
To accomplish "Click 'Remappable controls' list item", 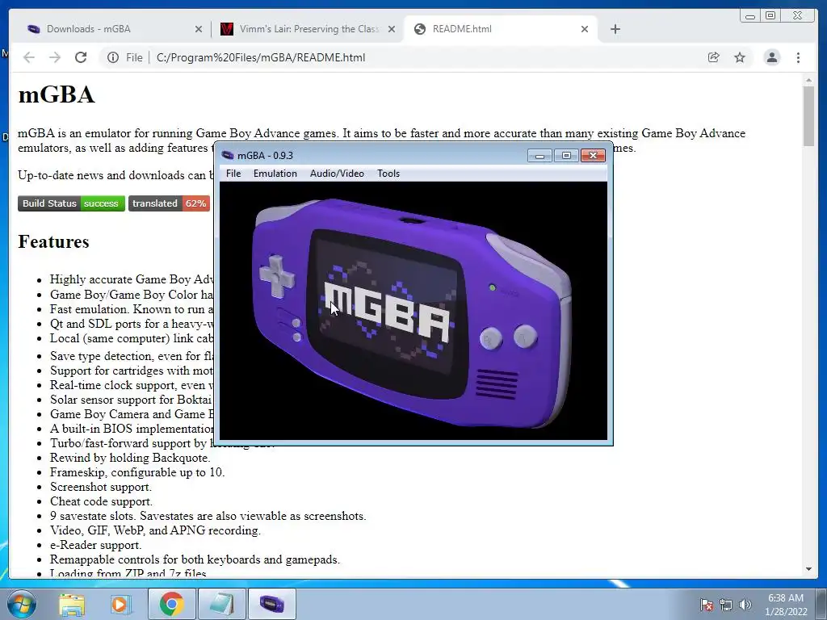I will (195, 559).
